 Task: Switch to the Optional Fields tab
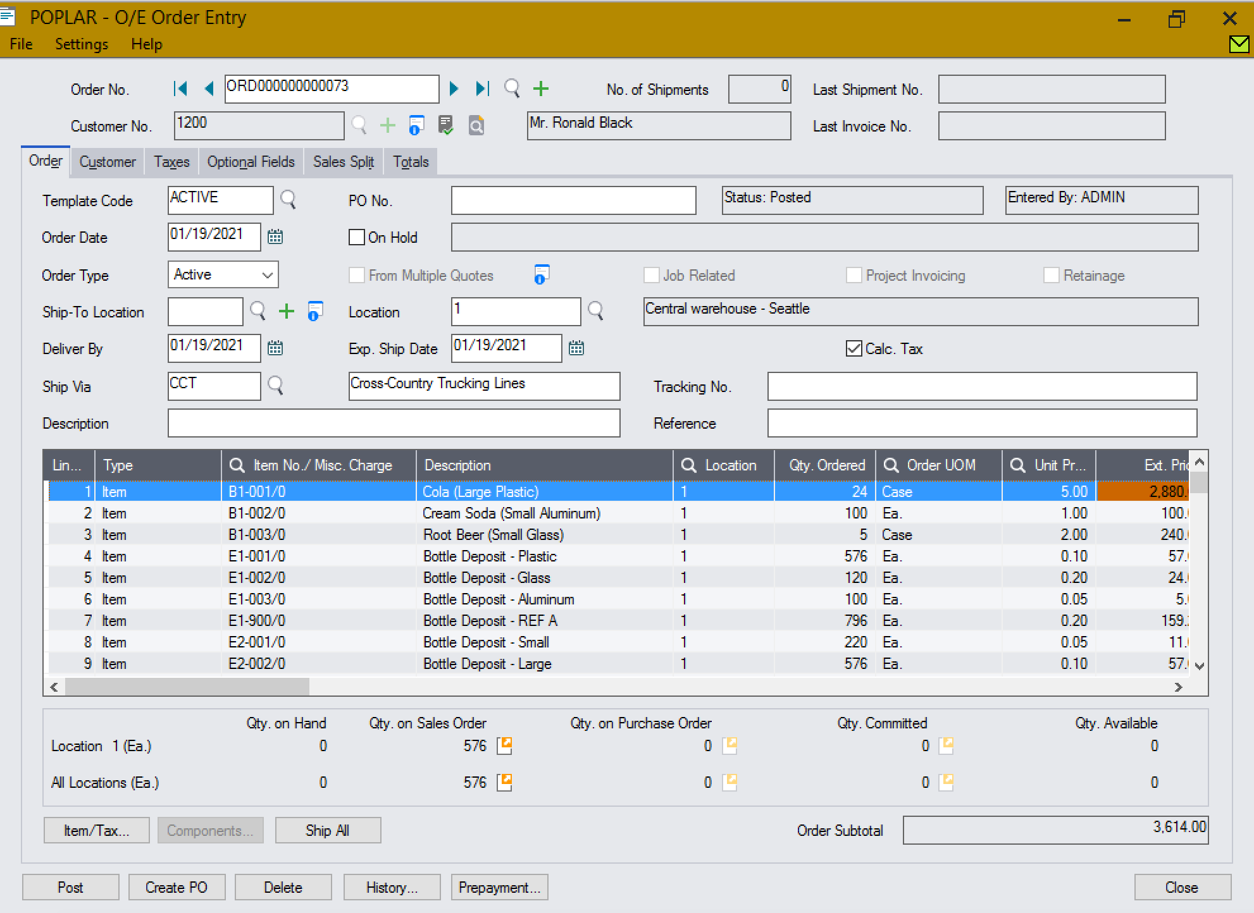tap(251, 162)
